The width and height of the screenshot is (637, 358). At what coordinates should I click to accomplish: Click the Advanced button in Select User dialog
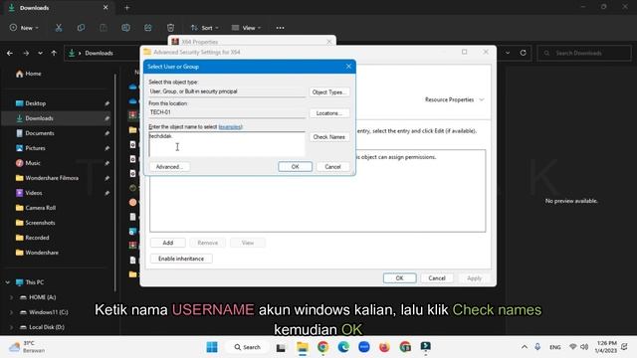pyautogui.click(x=169, y=167)
